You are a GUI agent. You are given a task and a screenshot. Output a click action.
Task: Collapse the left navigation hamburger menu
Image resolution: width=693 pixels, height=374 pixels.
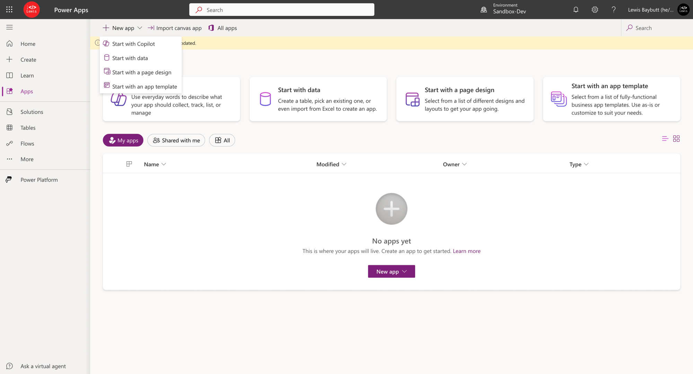tap(9, 27)
